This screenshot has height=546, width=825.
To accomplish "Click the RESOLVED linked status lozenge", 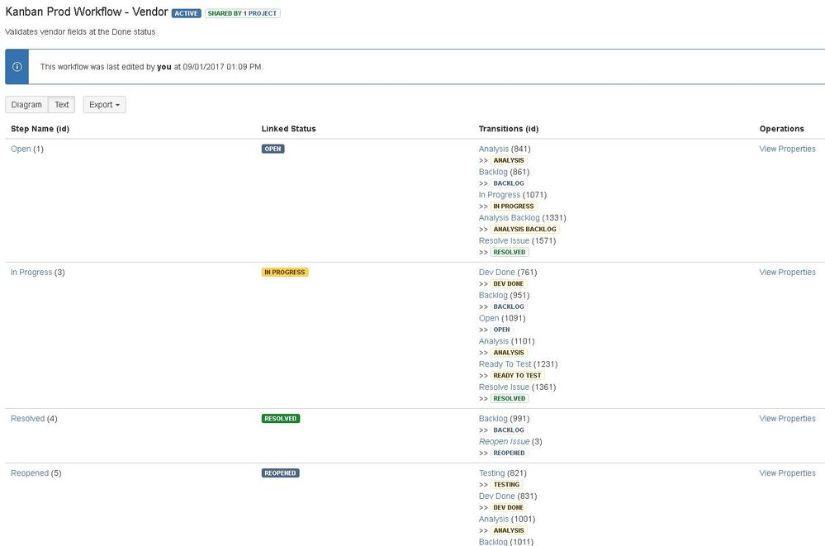I will tap(281, 419).
